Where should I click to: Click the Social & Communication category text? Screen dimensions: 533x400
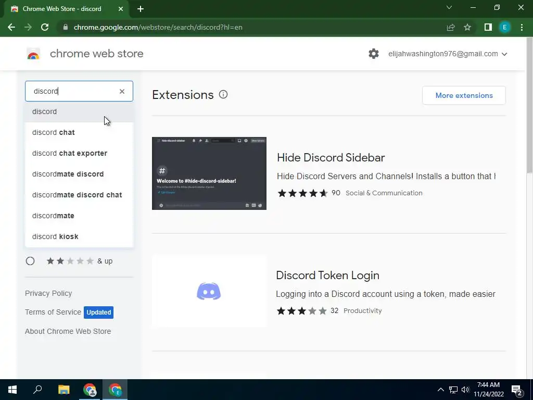(x=384, y=193)
